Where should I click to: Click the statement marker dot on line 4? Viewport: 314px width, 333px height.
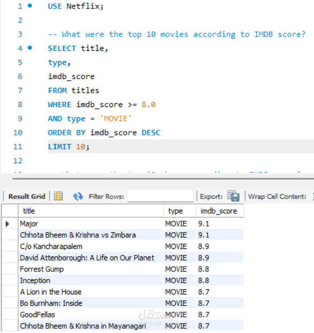pyautogui.click(x=30, y=48)
